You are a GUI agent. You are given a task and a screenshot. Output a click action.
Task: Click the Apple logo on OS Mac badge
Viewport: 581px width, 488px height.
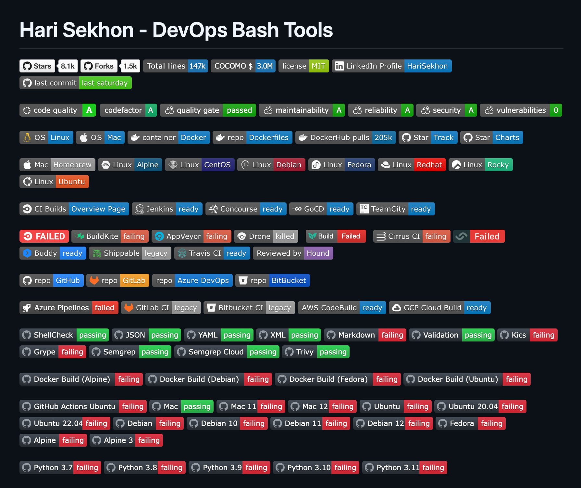pyautogui.click(x=84, y=138)
